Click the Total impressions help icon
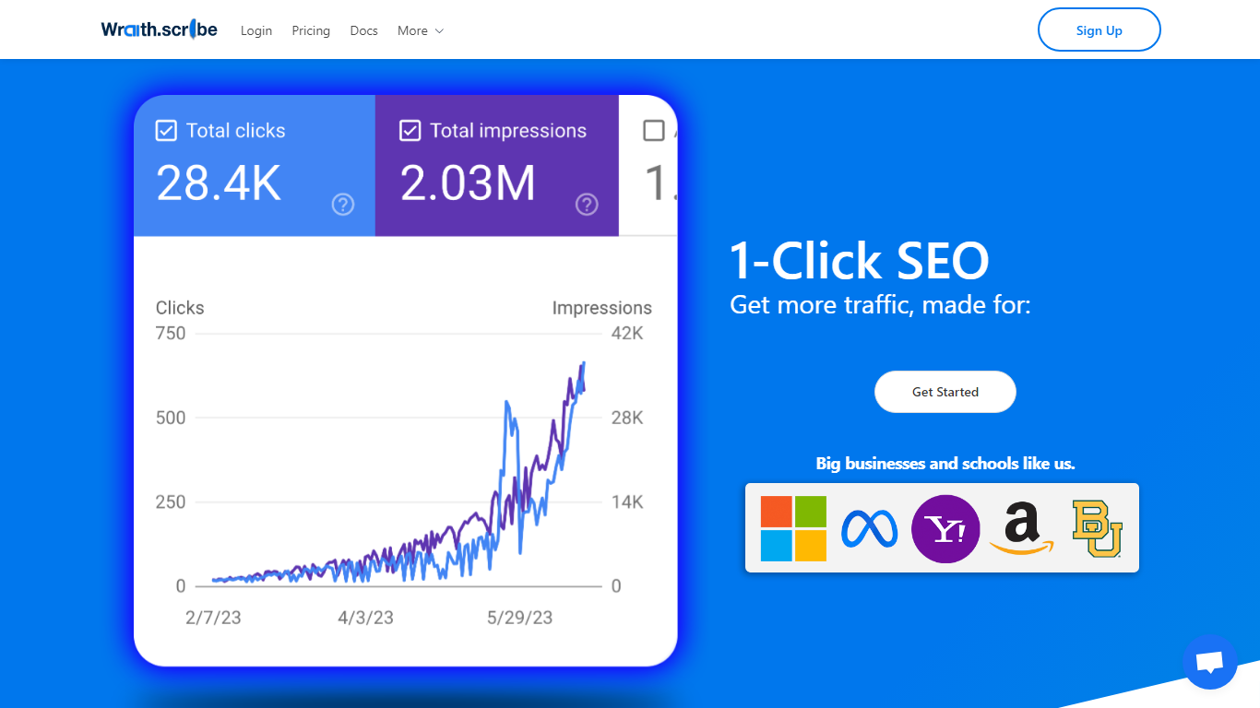Viewport: 1260px width, 708px height. pos(587,205)
